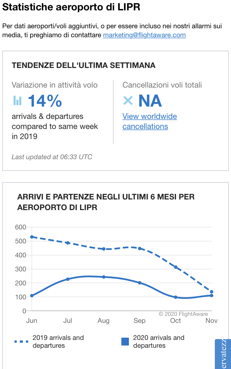This screenshot has height=369, width=231.
Task: Select the September 2019 data point
Action: [x=139, y=248]
